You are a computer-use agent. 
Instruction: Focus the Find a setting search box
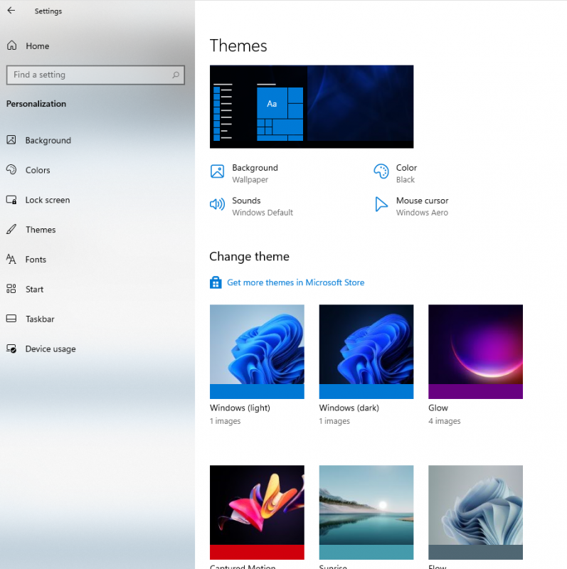[x=95, y=75]
